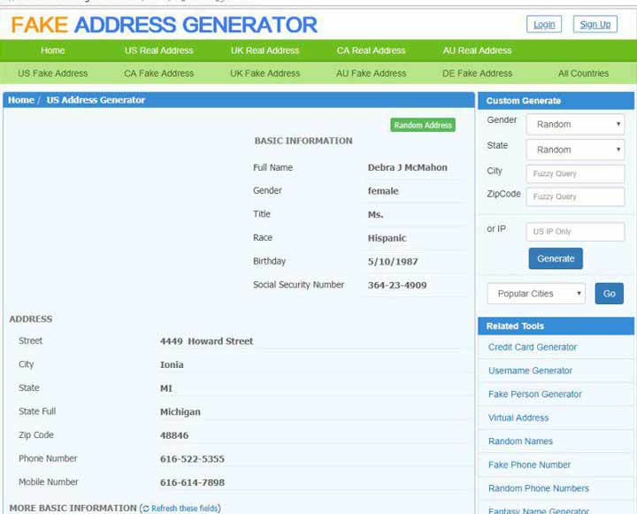This screenshot has height=514, width=637.
Task: Open Virtual Address link
Action: click(x=518, y=418)
